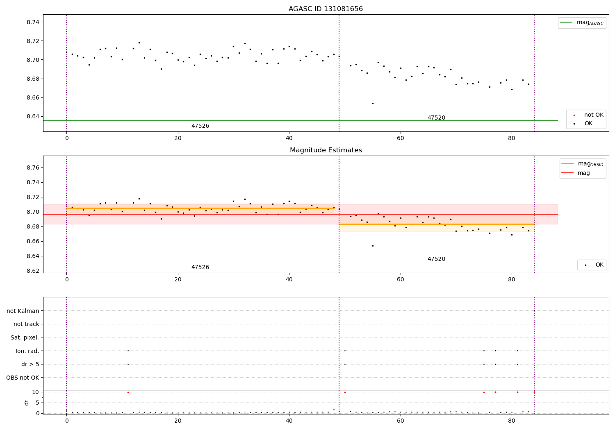615x430 pixels.
Task: Click the outlier point near 8.65 in middle plot
Action: 373,246
